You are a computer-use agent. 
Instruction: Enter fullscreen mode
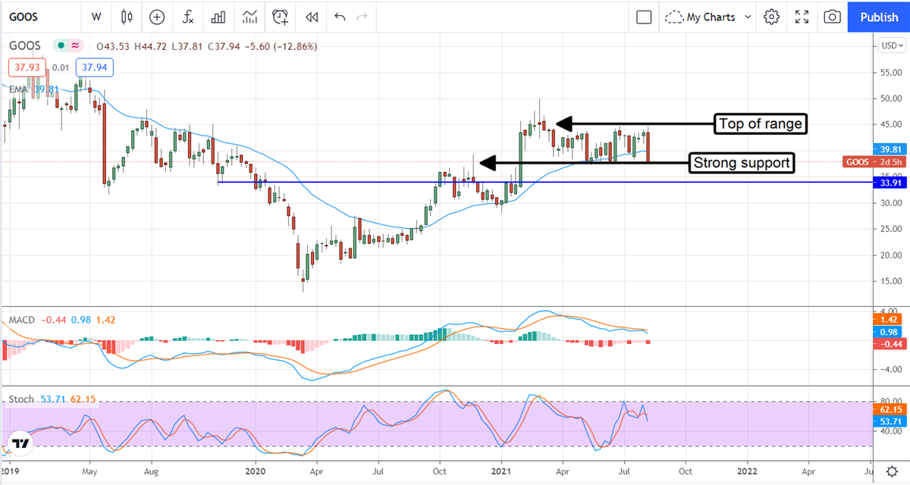point(802,17)
